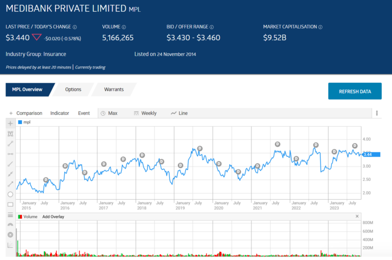Click the dividend marker after July 2023
Image resolution: width=392 pixels, height=260 pixels.
(x=355, y=146)
